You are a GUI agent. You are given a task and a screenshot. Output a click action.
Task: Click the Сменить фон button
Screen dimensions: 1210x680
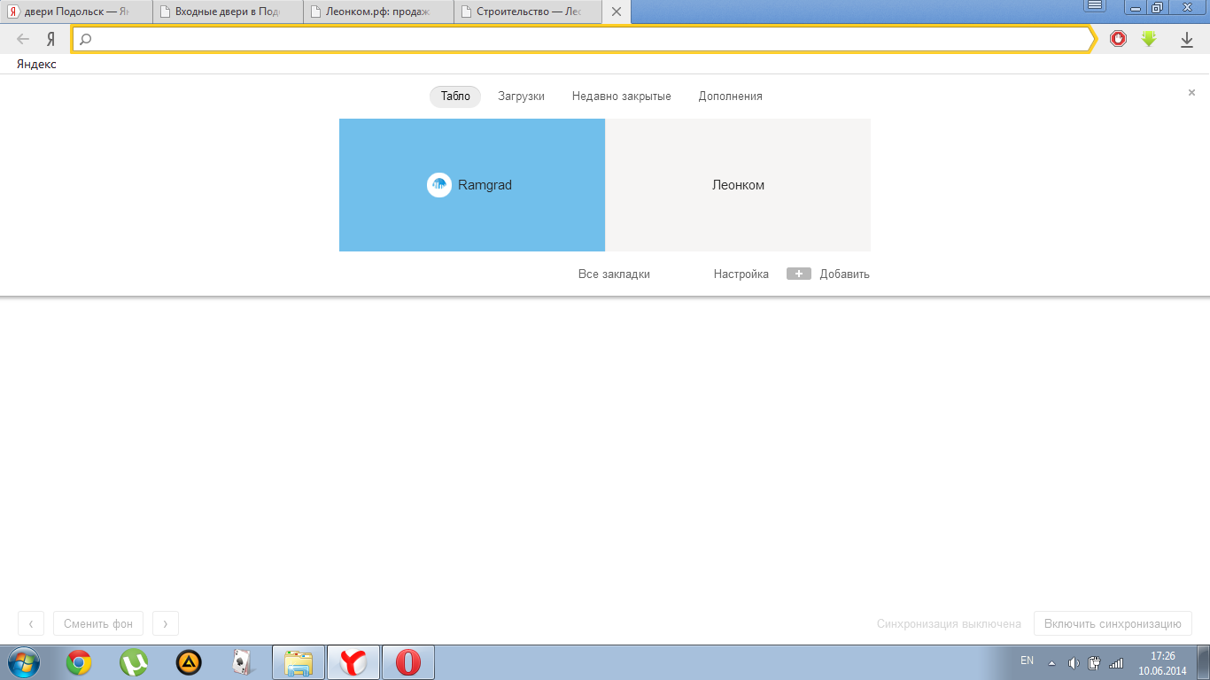point(98,623)
